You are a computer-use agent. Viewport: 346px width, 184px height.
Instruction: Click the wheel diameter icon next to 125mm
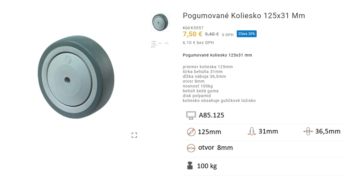tap(191, 132)
